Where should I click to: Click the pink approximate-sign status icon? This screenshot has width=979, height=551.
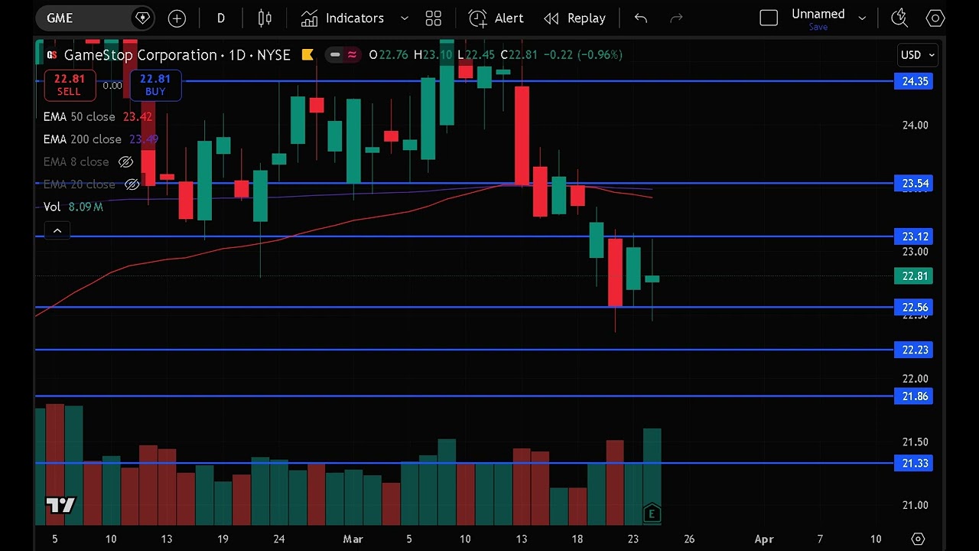click(x=352, y=54)
